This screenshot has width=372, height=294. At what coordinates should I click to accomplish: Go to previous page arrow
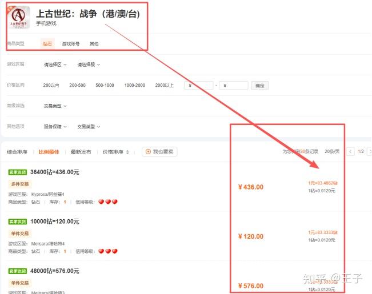(x=350, y=151)
